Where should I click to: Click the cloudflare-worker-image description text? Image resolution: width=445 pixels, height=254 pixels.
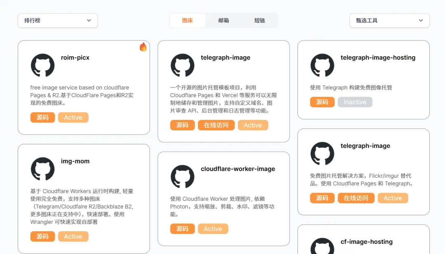[x=222, y=207]
